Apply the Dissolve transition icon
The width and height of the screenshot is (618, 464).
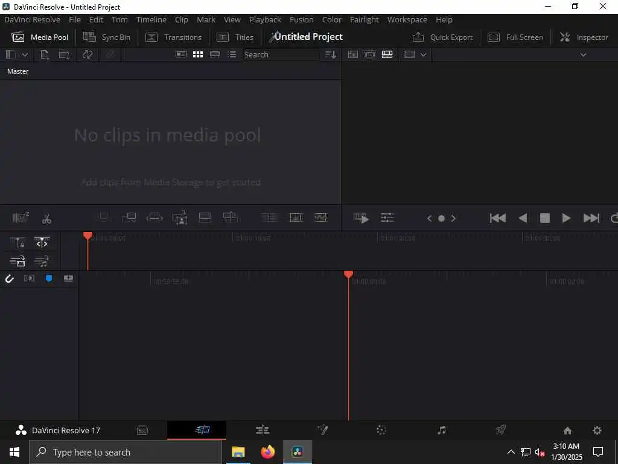(296, 217)
